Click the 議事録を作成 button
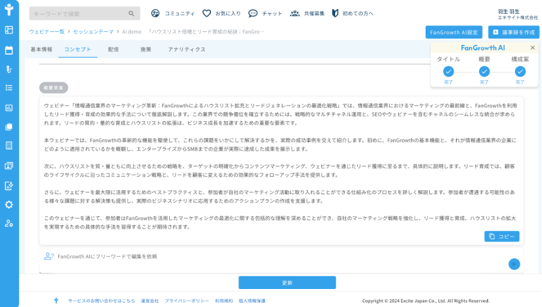The height and width of the screenshot is (307, 542). pos(514,32)
